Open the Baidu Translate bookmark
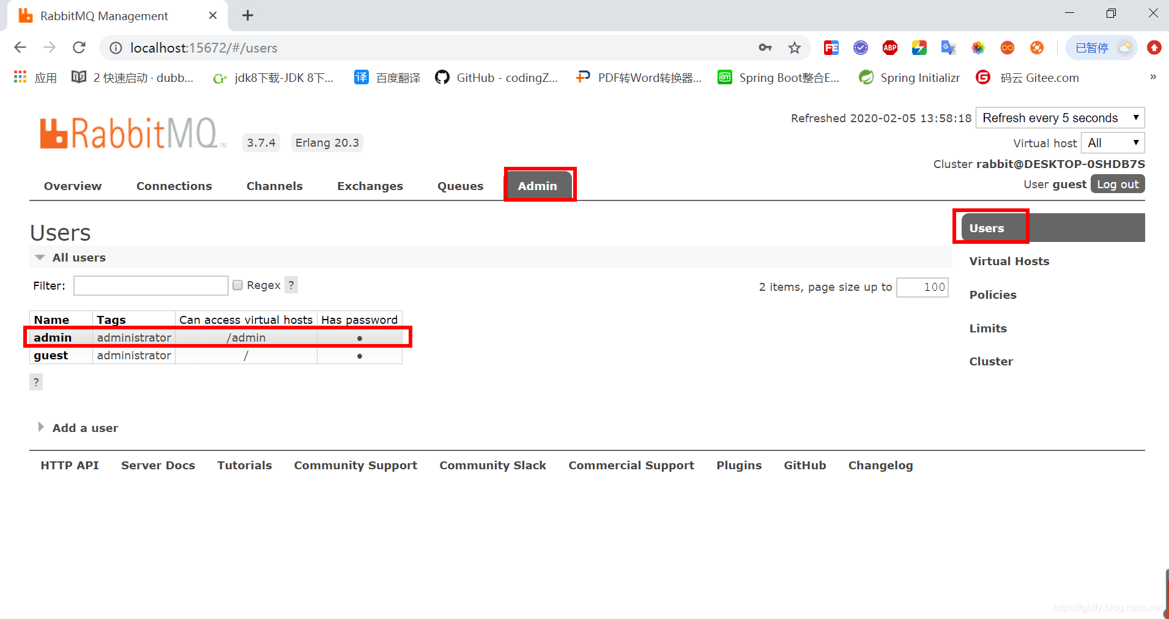Image resolution: width=1169 pixels, height=619 pixels. pos(388,78)
